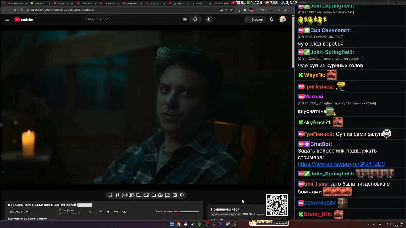Click the address bar URL
Screen dimensions: 406x228
[x=62, y=10]
